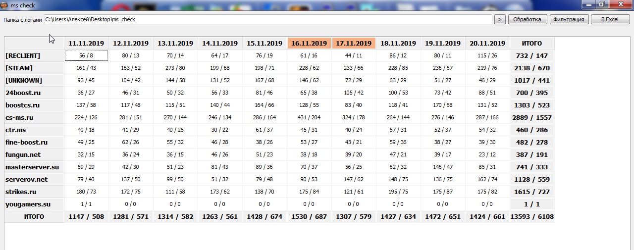Click the browse folder '>' button
This screenshot has height=250, width=634.
500,19
